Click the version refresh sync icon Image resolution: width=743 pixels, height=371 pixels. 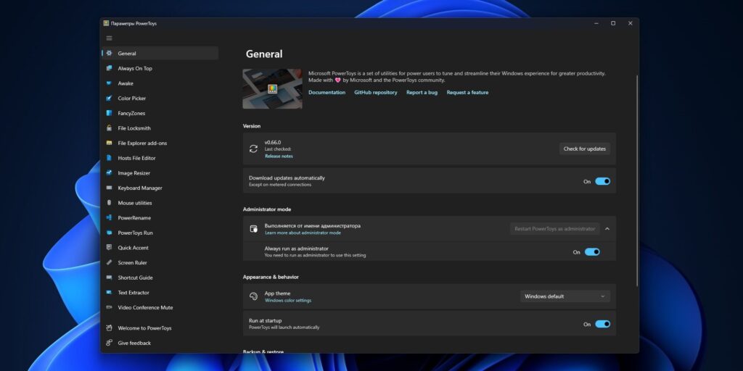coord(253,149)
